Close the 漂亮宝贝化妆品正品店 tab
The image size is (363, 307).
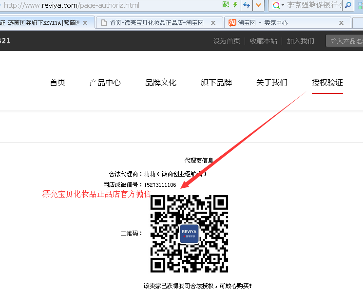point(213,22)
